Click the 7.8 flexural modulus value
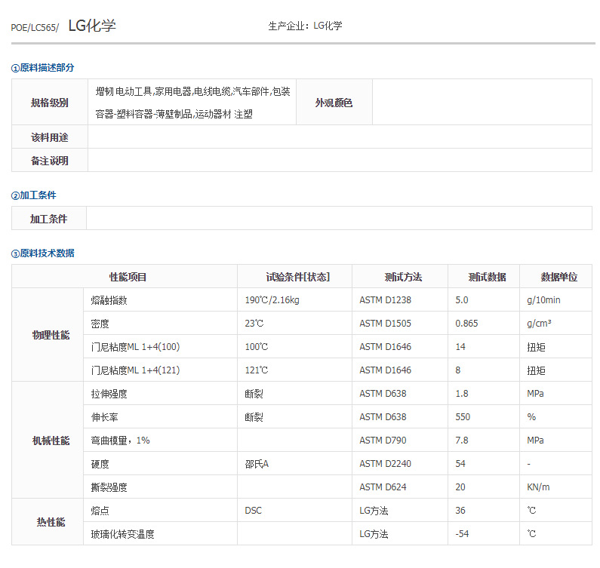 click(x=462, y=441)
